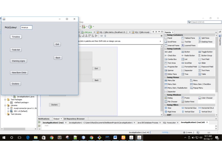
Task: Switch to the child.java editor tab
Action: (88, 32)
